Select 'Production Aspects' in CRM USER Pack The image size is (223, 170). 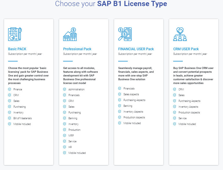pos(189,113)
